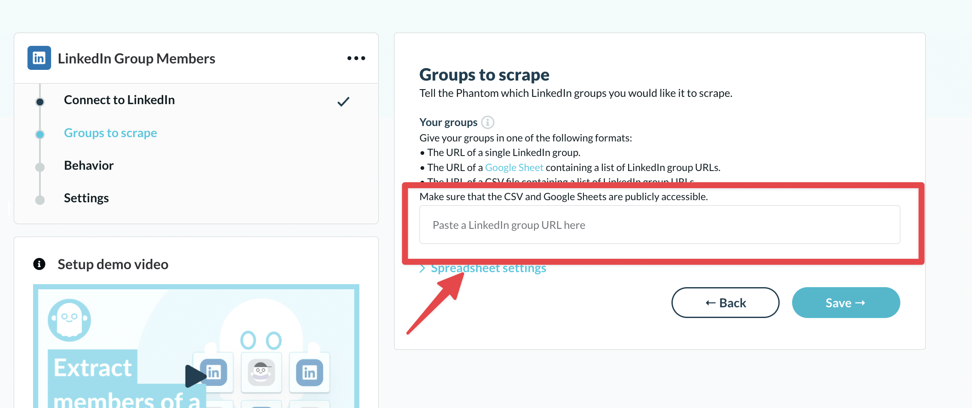Select the Groups to scrape step
Viewport: 972px width, 408px height.
click(x=110, y=133)
